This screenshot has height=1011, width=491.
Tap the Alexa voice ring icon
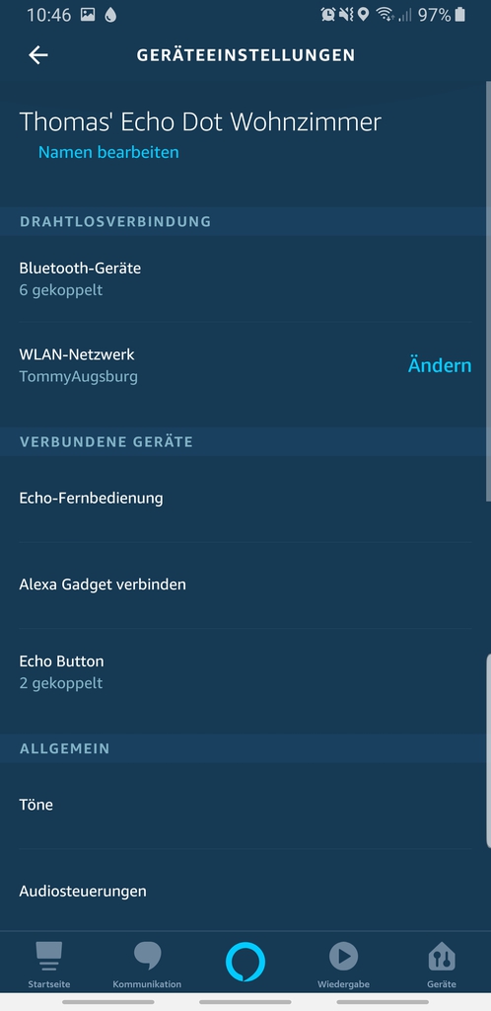point(245,962)
